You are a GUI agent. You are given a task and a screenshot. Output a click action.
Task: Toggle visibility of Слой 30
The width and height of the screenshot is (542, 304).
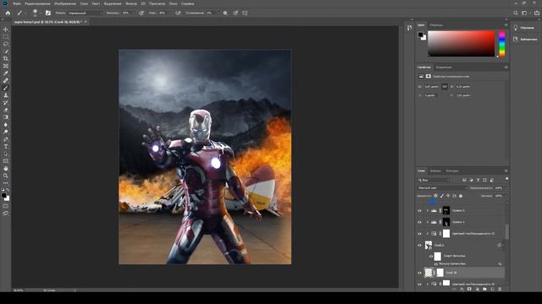tap(420, 273)
